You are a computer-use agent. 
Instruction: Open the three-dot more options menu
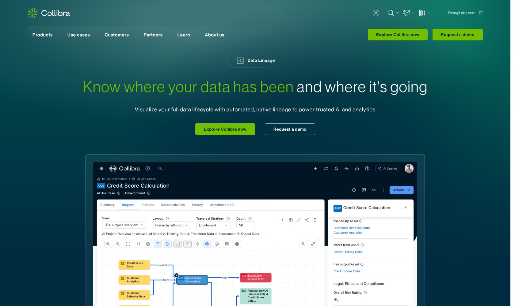click(x=383, y=190)
